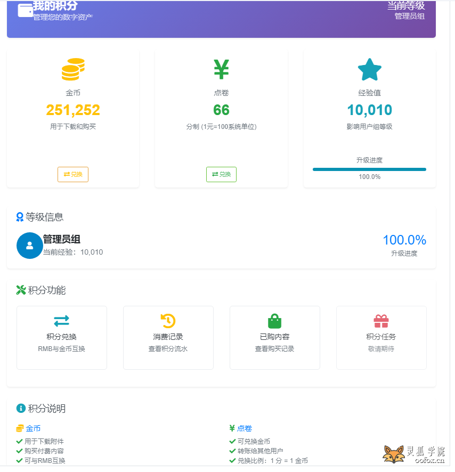Click the 积分任务 gift box icon
The image size is (455, 472).
pyautogui.click(x=381, y=321)
